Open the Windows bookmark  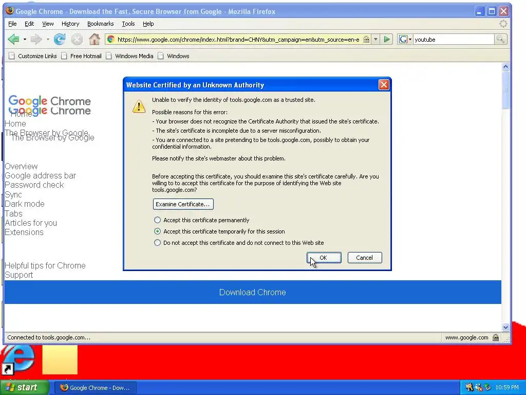coord(174,56)
